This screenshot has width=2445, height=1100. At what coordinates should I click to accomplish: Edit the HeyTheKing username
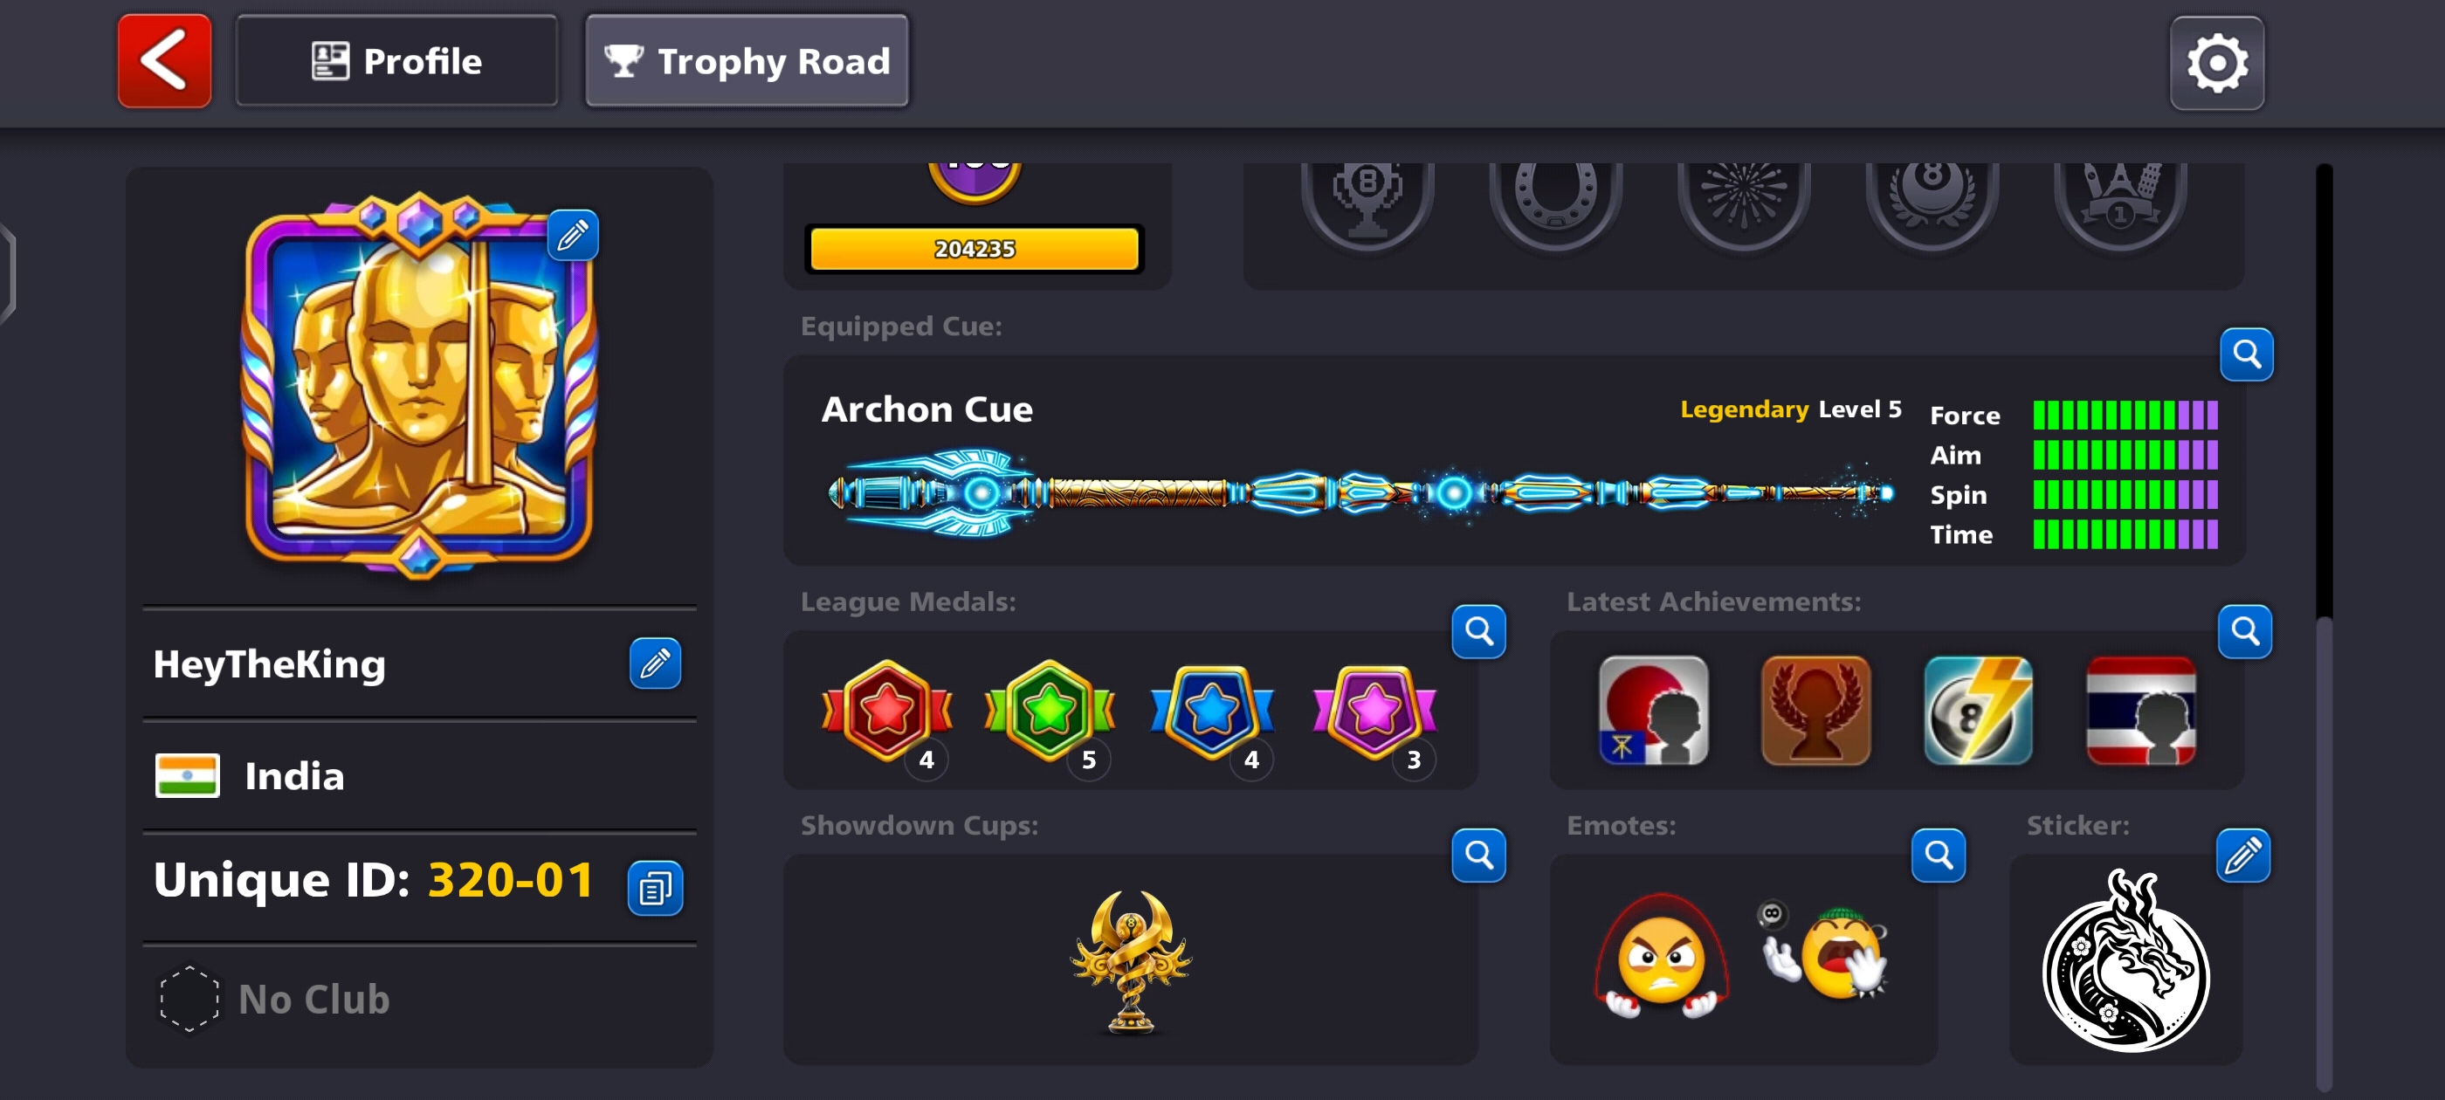655,663
